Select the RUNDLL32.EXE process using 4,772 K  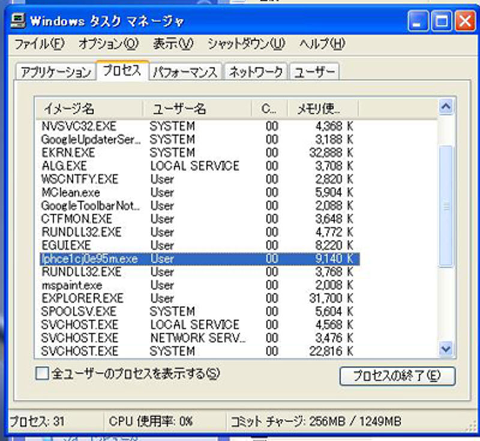(200, 232)
